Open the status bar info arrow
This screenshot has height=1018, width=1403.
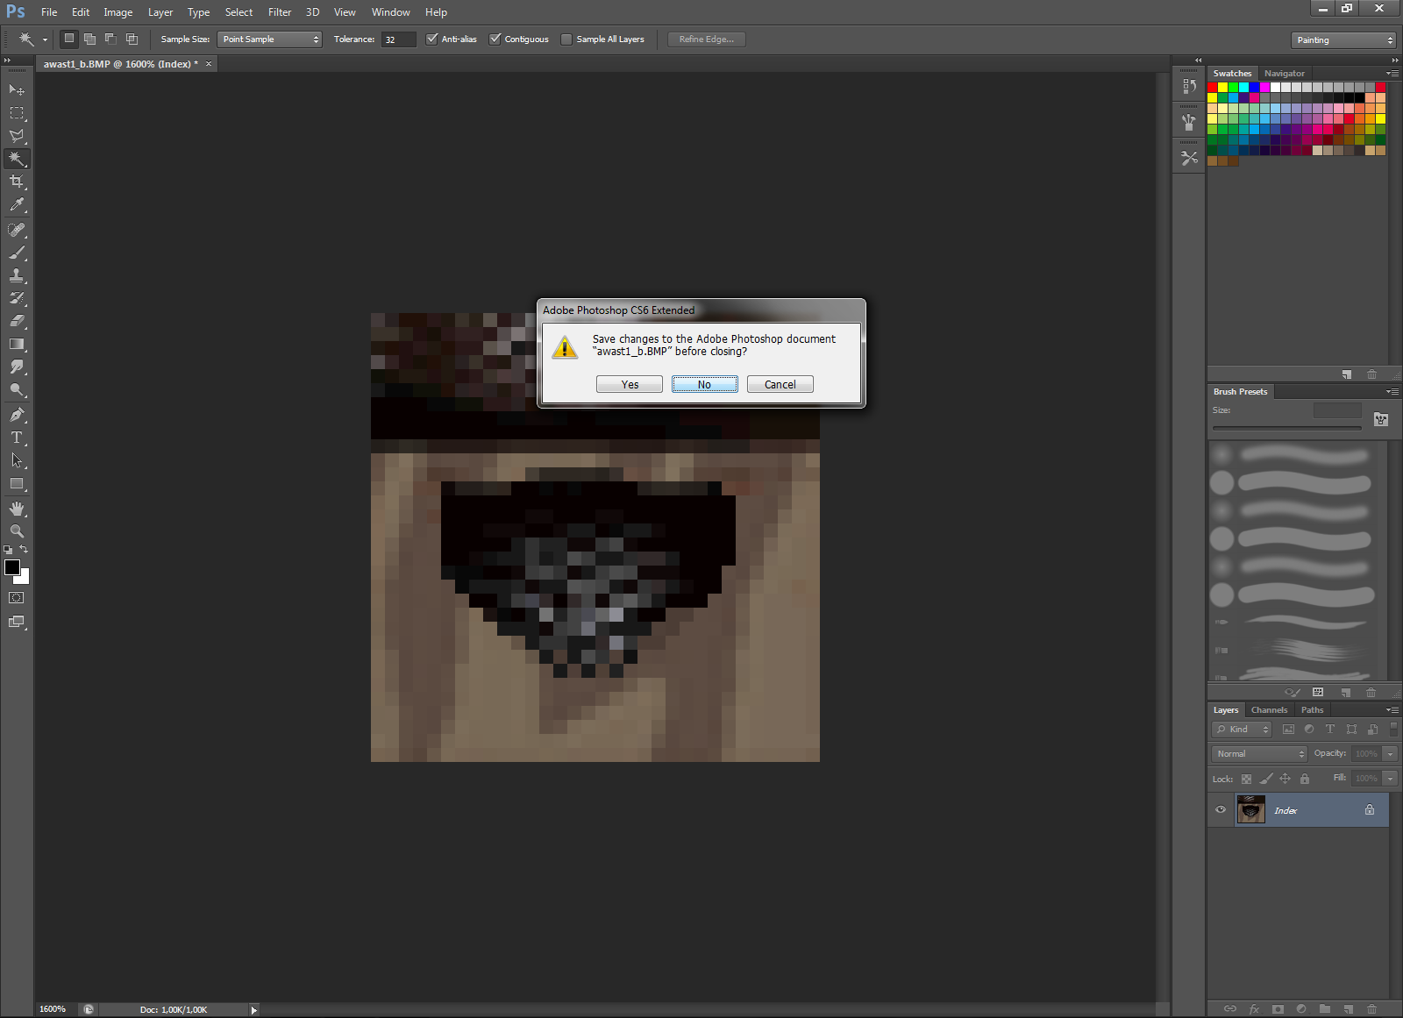coord(253,1010)
